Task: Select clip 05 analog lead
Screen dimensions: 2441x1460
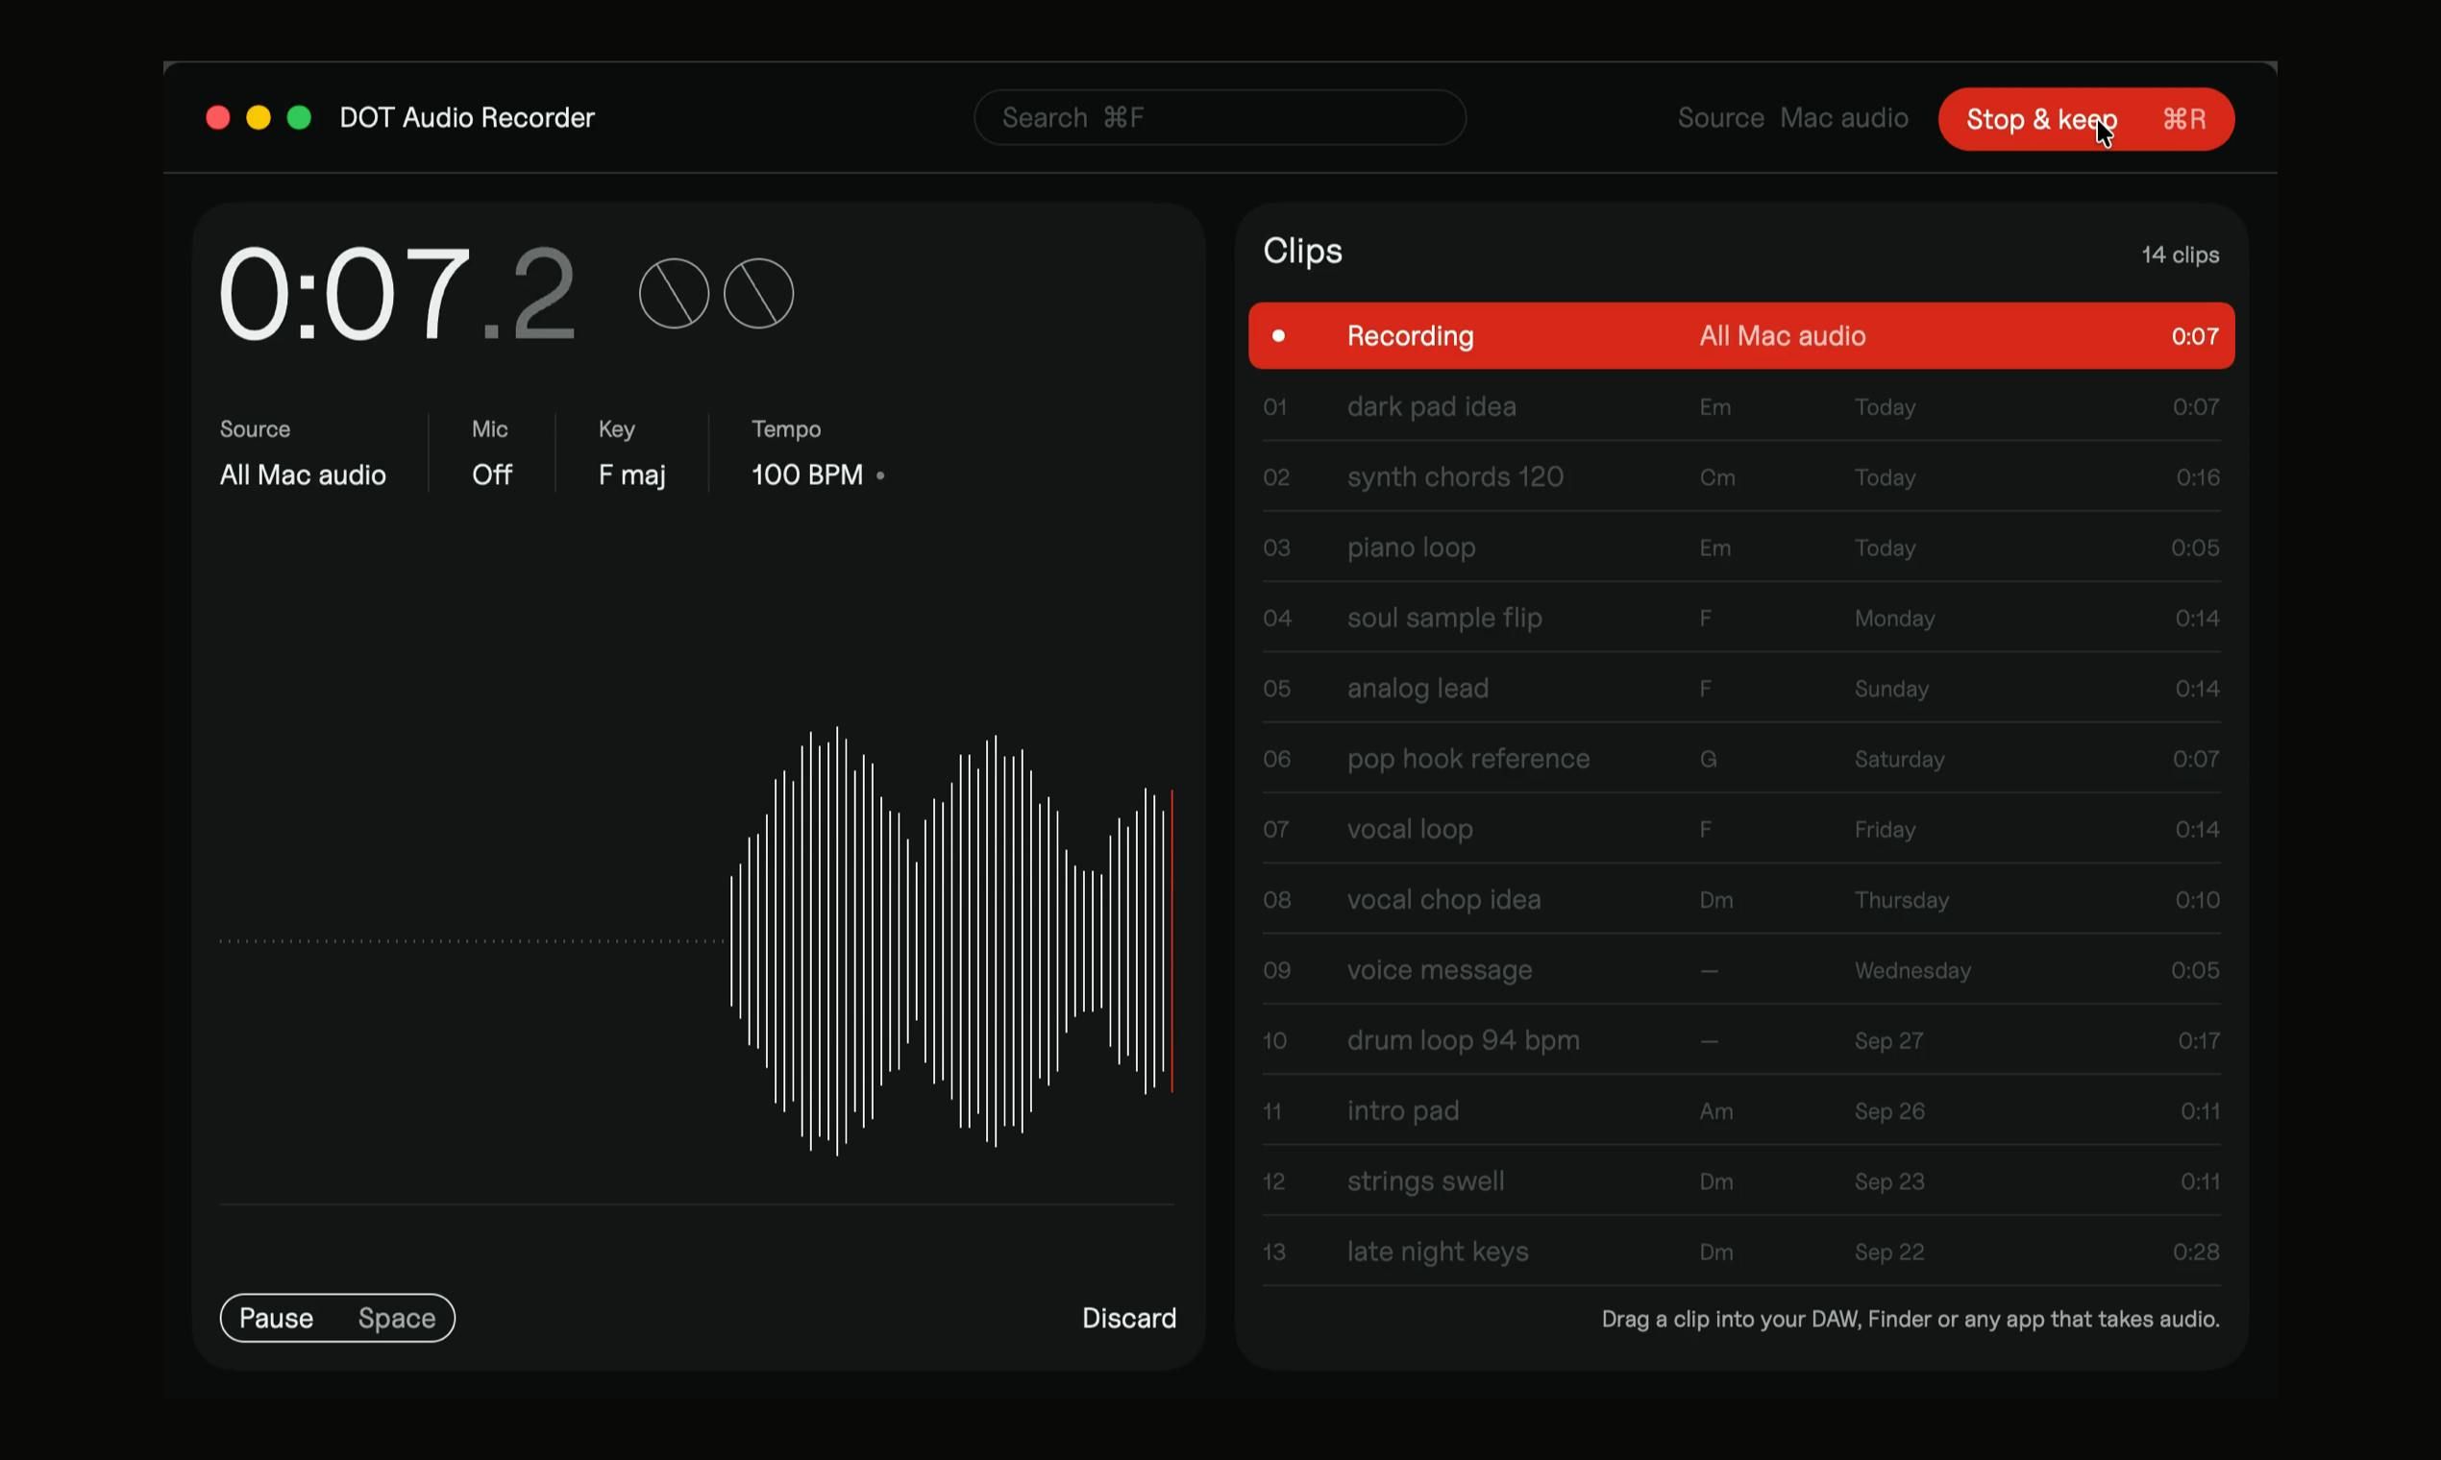Action: 1741,688
